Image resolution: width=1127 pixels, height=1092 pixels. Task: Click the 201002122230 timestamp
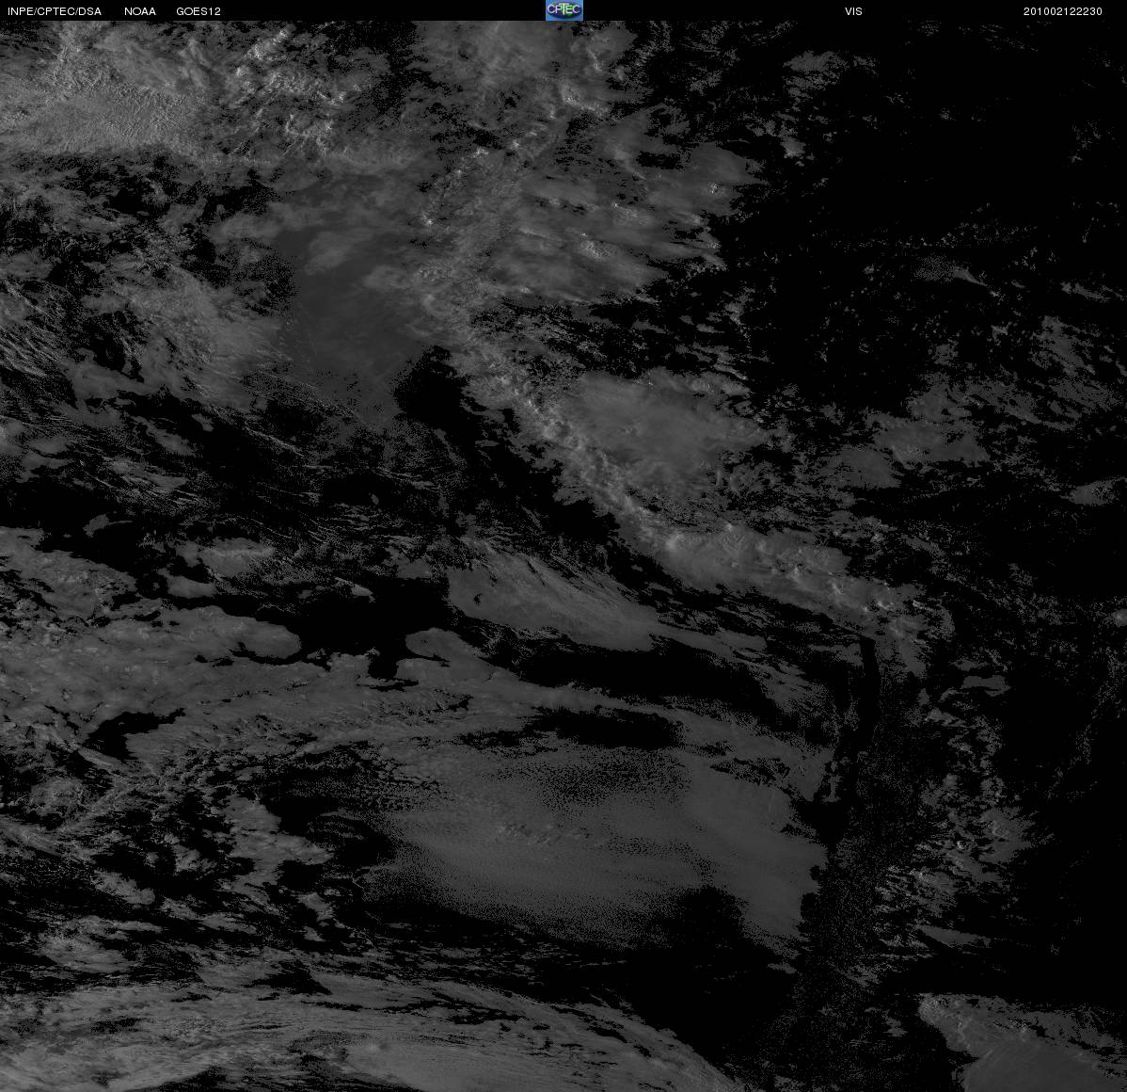1062,11
